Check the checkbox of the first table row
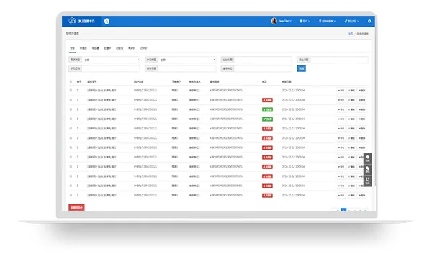432x264 pixels. tap(71, 91)
